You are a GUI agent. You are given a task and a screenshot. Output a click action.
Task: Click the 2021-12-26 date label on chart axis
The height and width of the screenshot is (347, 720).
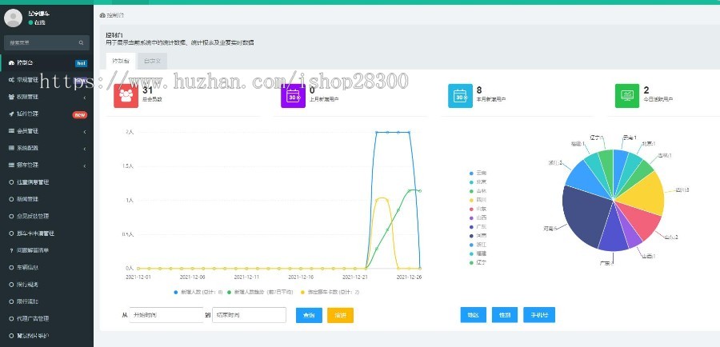point(410,277)
